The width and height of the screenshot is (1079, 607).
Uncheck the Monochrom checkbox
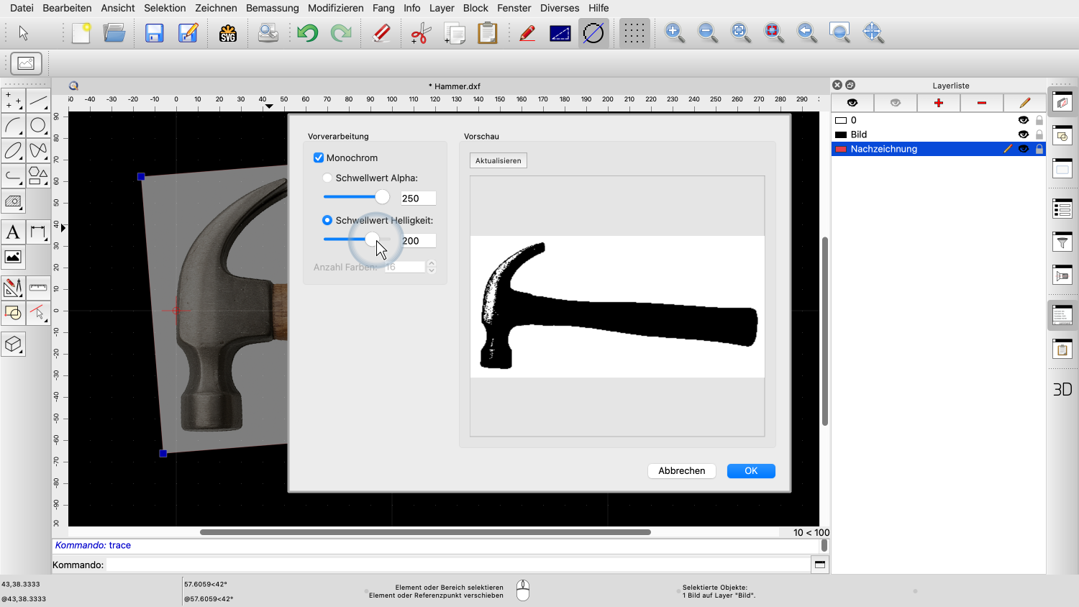pos(319,158)
